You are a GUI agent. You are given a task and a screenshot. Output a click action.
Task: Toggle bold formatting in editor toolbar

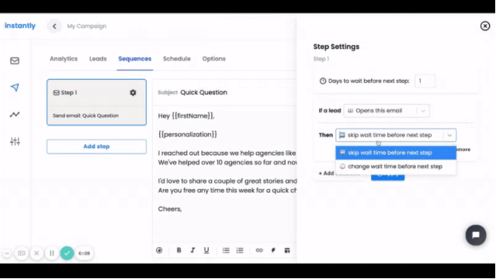(x=179, y=250)
